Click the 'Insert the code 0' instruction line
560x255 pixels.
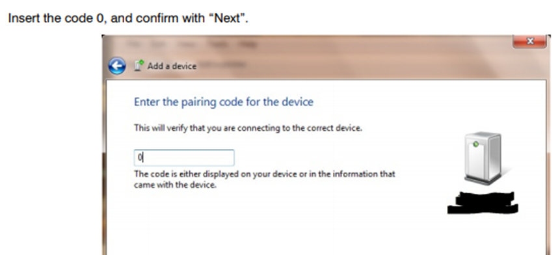[128, 18]
